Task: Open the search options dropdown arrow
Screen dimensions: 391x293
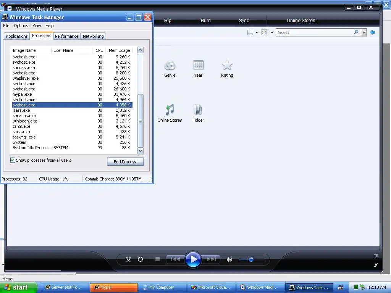Action: click(x=364, y=33)
